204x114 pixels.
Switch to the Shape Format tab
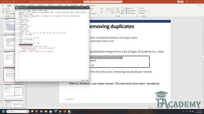[x=91, y=5]
